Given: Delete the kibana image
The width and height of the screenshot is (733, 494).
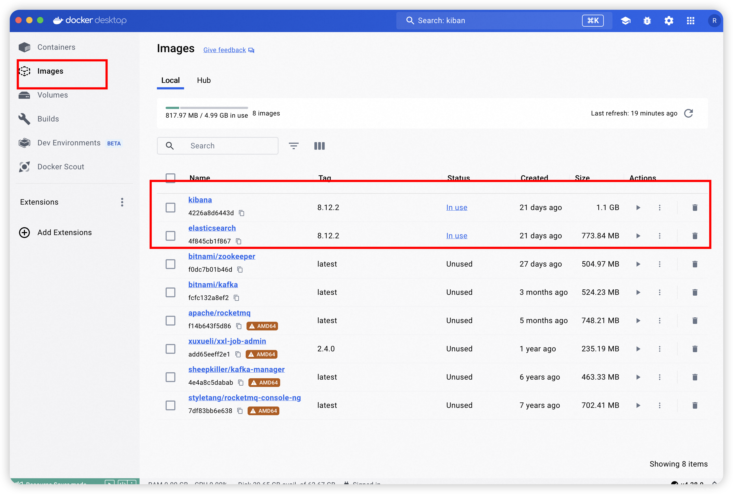Looking at the screenshot, I should [695, 208].
